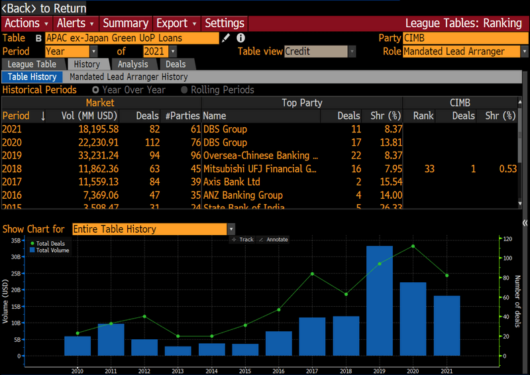The height and width of the screenshot is (375, 530).
Task: Open the Actions dropdown menu
Action: 26,23
